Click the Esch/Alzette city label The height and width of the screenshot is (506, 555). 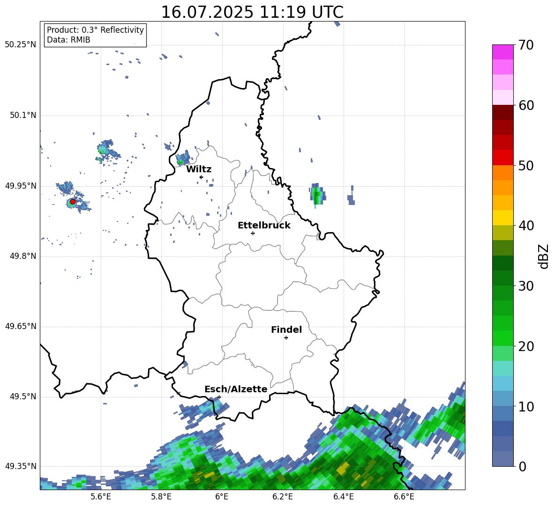point(236,389)
